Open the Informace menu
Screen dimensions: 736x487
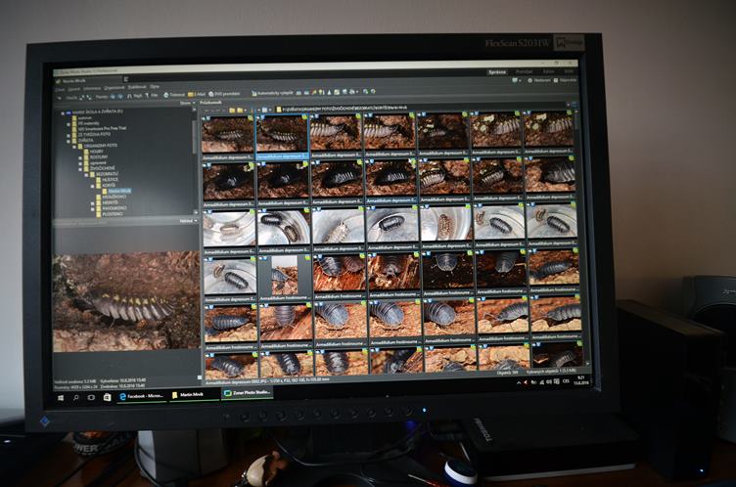click(92, 88)
